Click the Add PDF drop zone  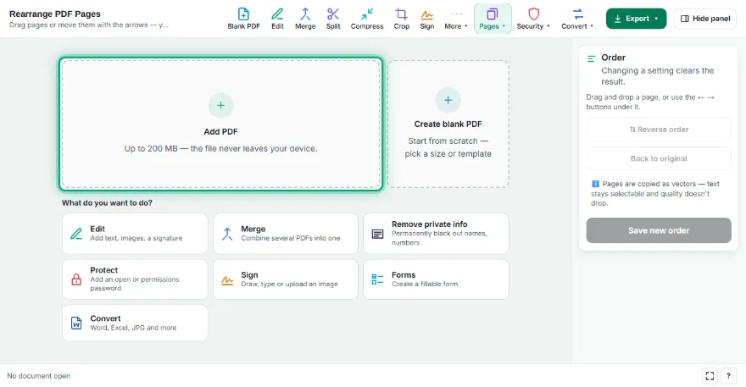pos(220,124)
